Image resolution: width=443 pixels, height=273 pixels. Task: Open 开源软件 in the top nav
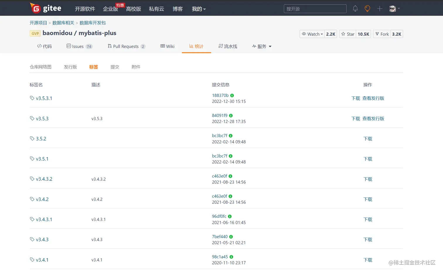pyautogui.click(x=85, y=9)
